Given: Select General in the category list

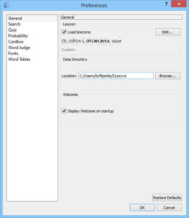Looking at the screenshot, I should point(32,18).
